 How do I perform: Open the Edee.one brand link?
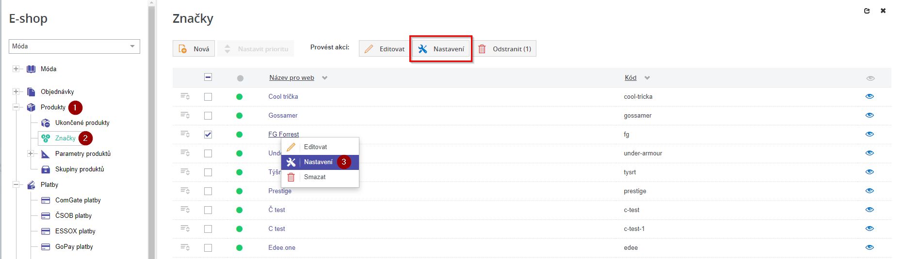pos(282,247)
